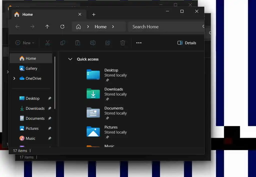Viewport: 256px width, 177px height.
Task: Expand the OneDrive tree node
Action: pos(14,78)
